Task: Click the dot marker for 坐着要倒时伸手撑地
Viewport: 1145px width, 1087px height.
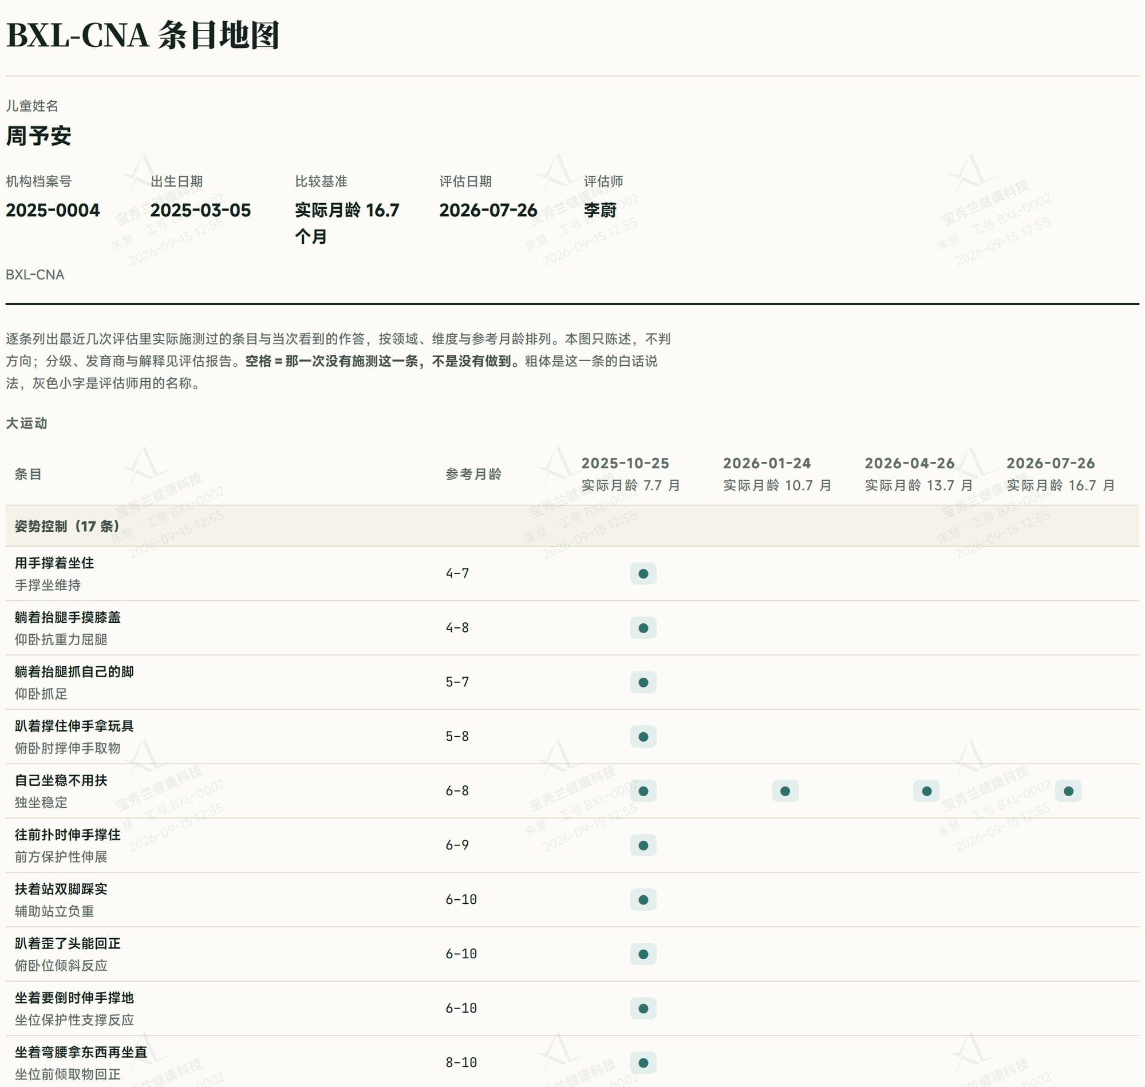Action: pos(643,1009)
